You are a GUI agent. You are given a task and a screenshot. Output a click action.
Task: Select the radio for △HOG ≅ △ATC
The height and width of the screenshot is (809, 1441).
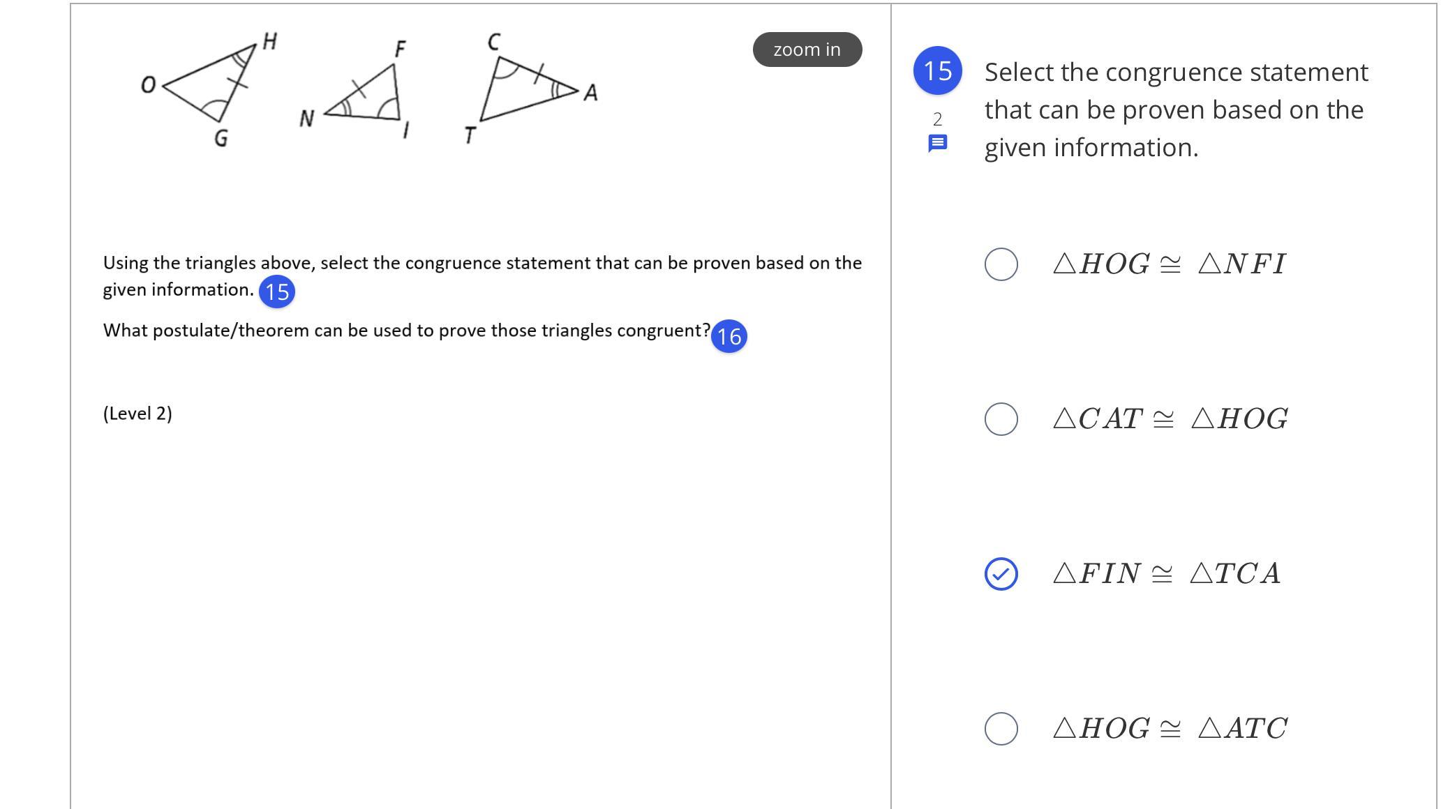pyautogui.click(x=1001, y=729)
